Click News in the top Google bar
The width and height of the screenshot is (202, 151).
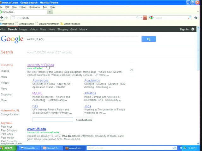point(52,29)
